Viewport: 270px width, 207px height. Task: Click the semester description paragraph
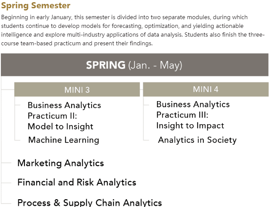click(x=133, y=30)
